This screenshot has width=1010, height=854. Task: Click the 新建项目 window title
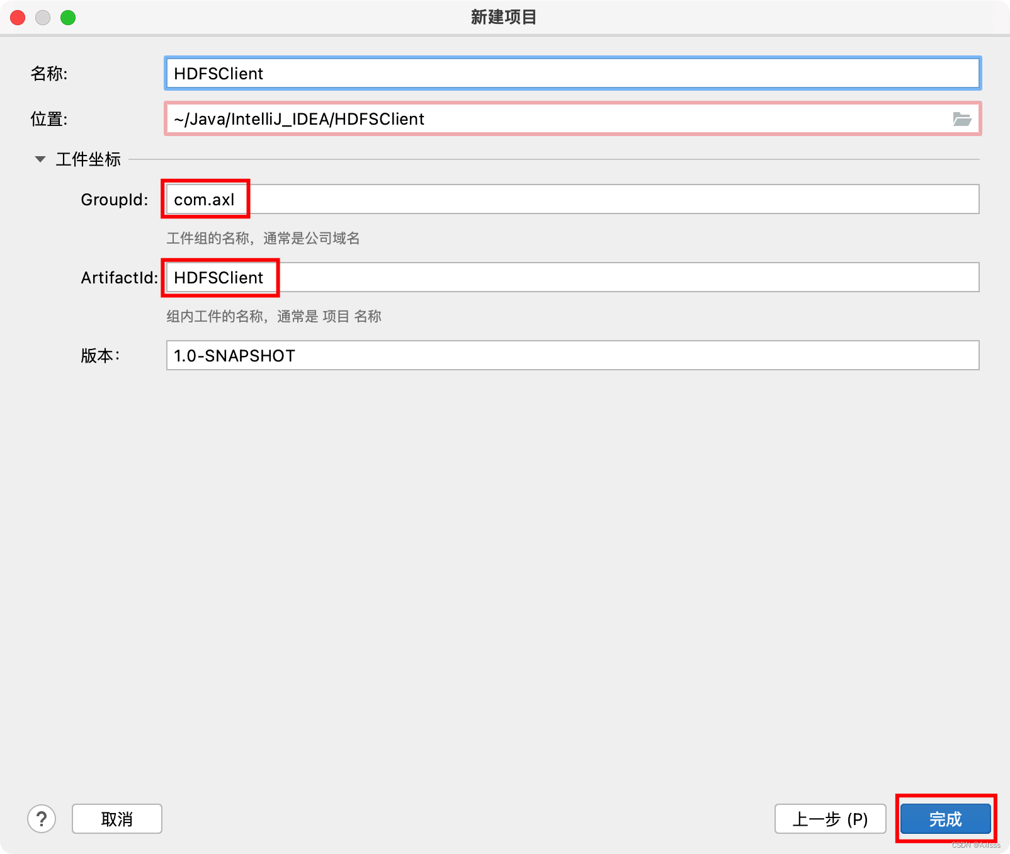(x=504, y=17)
